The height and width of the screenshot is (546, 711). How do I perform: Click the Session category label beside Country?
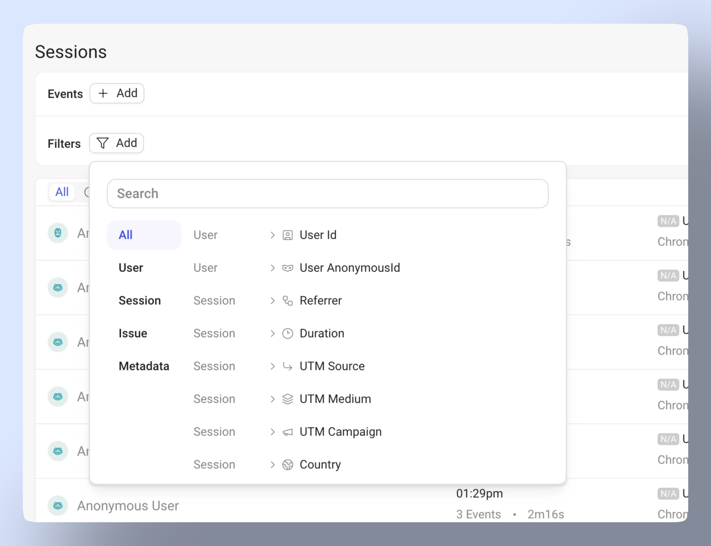click(214, 465)
